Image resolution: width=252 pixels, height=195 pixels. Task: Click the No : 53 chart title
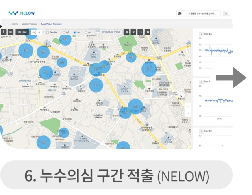(x=208, y=131)
